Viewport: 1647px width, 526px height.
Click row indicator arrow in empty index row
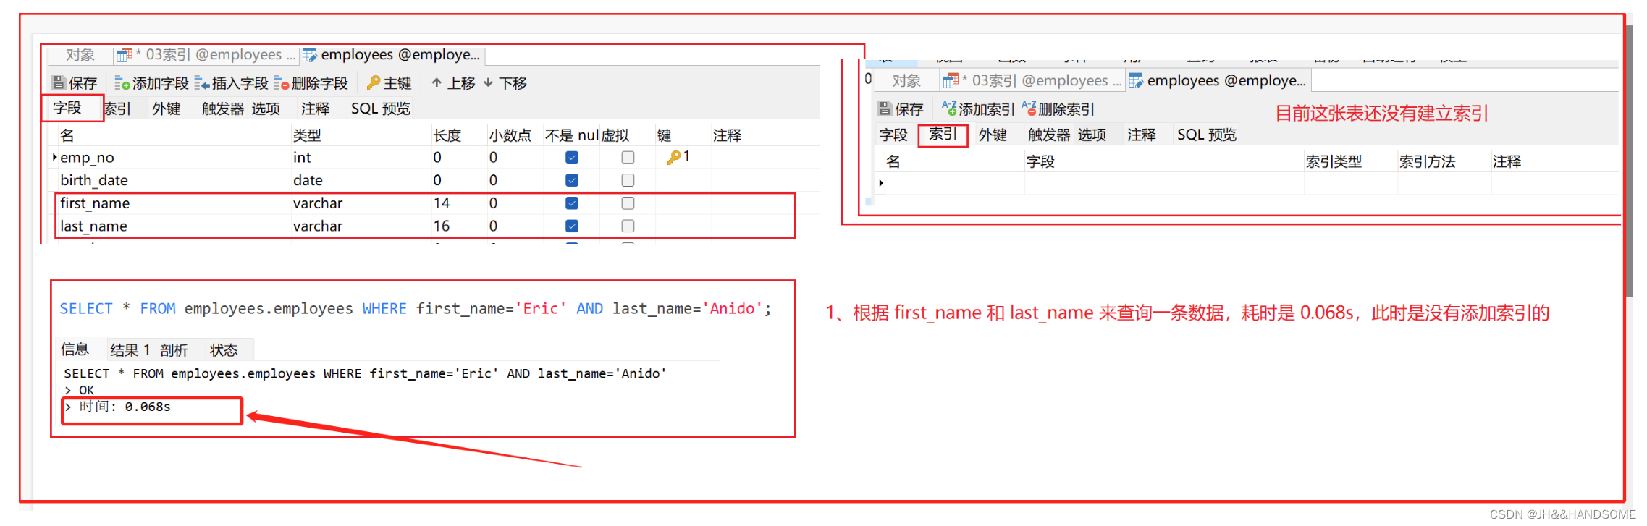pos(880,183)
